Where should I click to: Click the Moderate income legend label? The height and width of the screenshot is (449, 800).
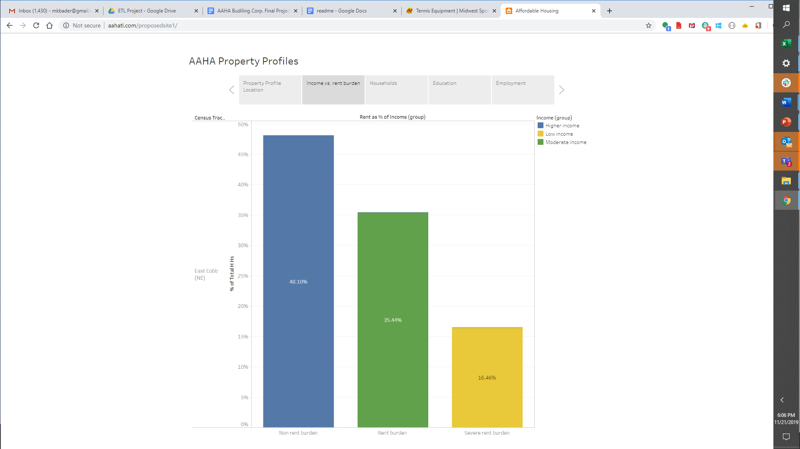[x=566, y=142]
